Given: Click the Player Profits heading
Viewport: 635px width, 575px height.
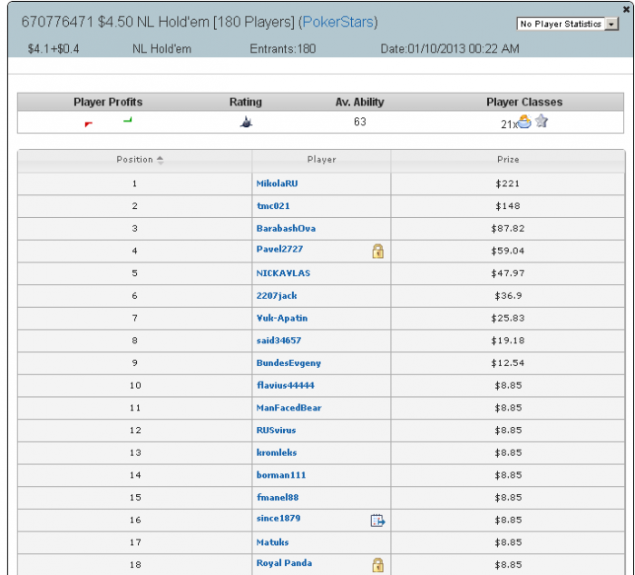Looking at the screenshot, I should pos(108,102).
